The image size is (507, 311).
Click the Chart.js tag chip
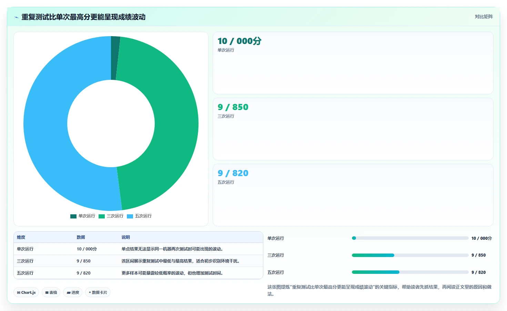click(x=26, y=292)
